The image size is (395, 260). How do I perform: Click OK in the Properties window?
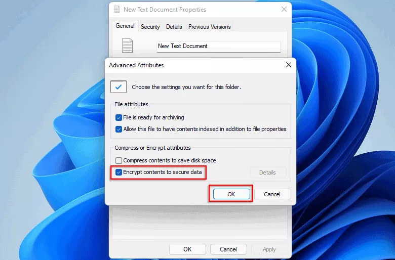187,249
